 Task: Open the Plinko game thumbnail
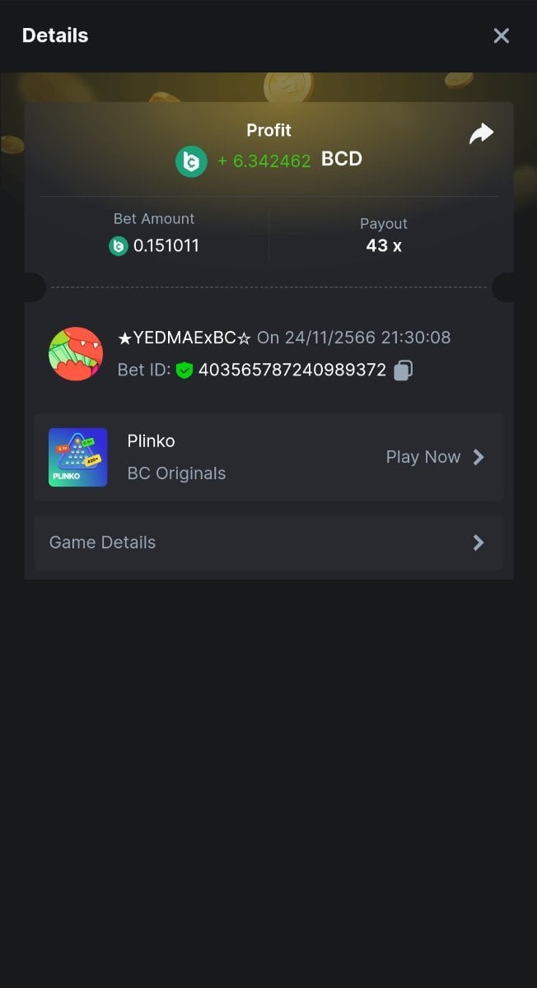tap(78, 457)
